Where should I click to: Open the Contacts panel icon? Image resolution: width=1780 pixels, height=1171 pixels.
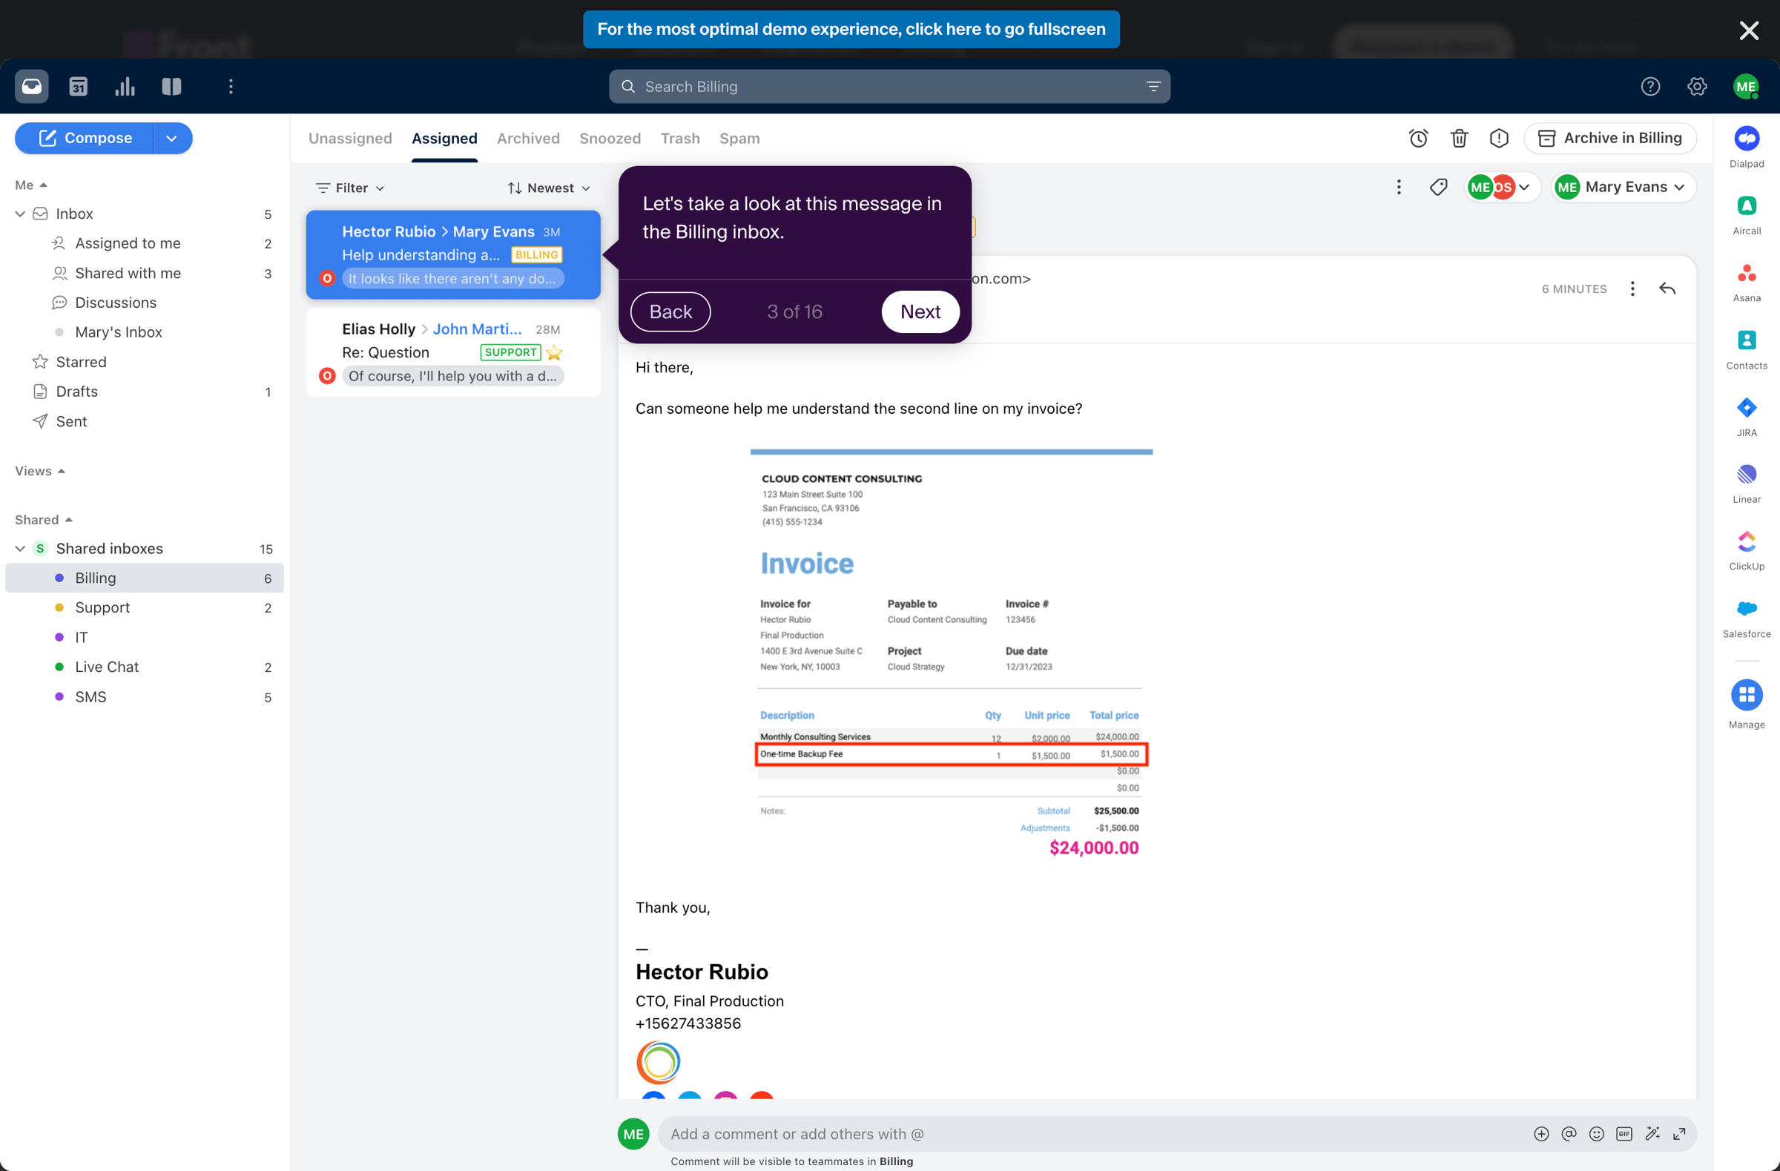click(x=1747, y=349)
